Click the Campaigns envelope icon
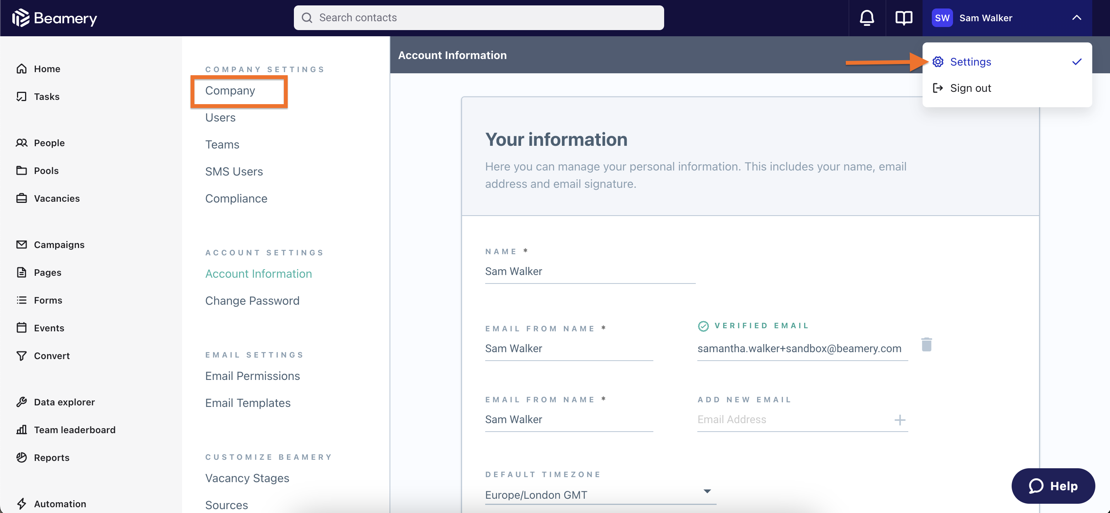1110x513 pixels. click(22, 245)
